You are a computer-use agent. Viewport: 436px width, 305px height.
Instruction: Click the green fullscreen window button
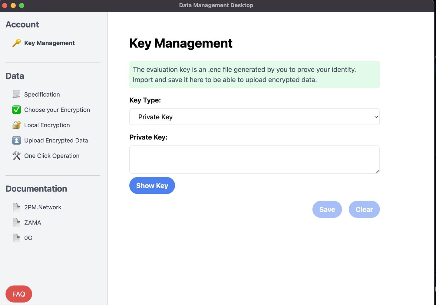21,5
